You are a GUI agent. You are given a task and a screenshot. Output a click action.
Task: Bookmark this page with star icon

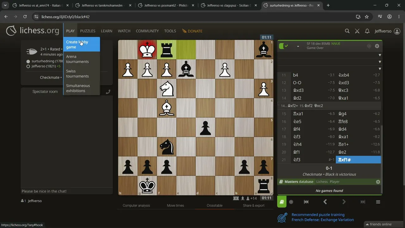pos(367,17)
